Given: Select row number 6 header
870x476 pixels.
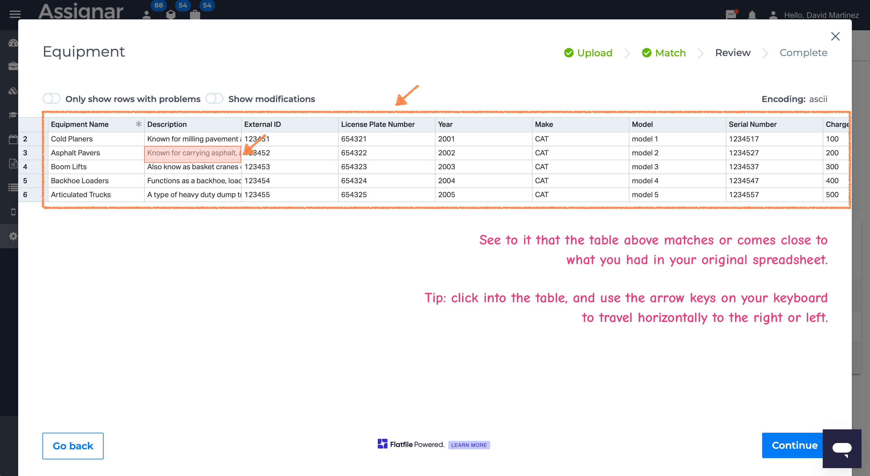Looking at the screenshot, I should 30,194.
